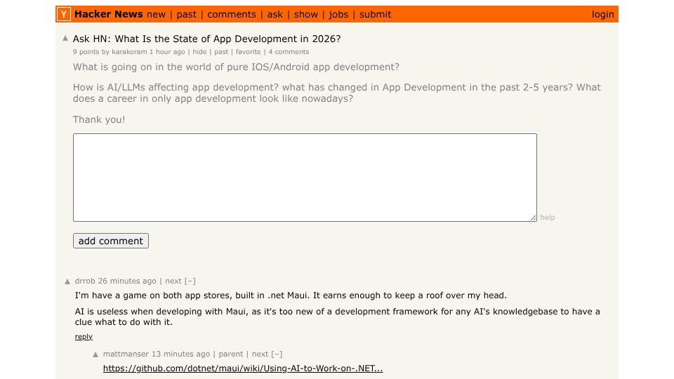Open the github.com dotnet maui wiki link
This screenshot has height=379, width=674.
pyautogui.click(x=243, y=368)
